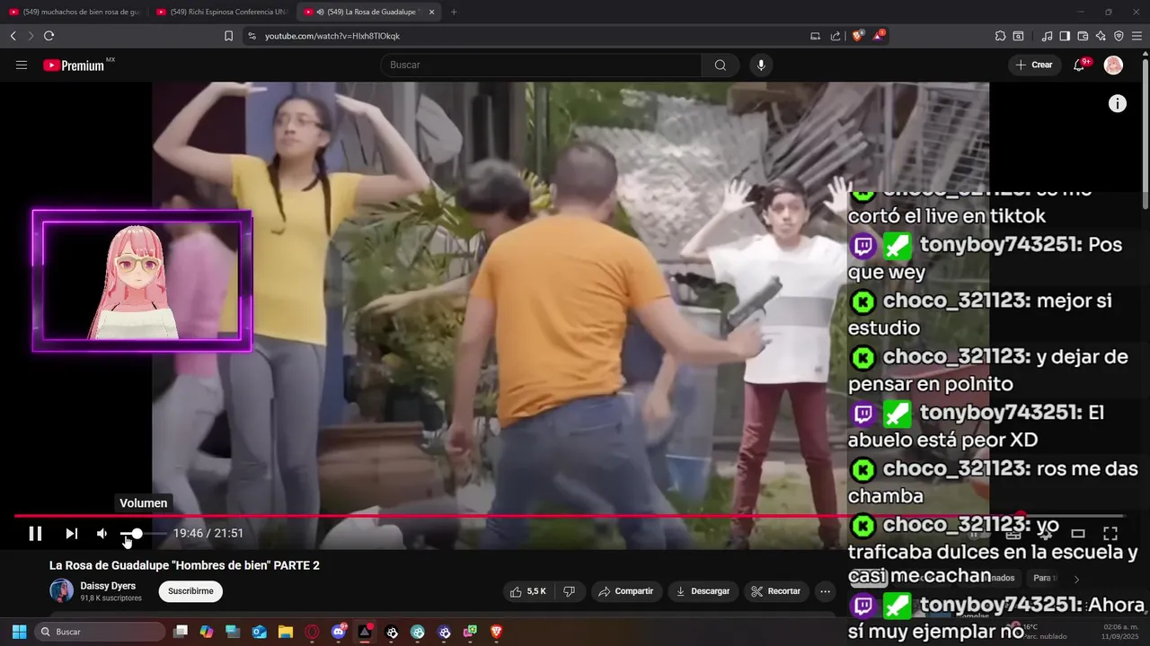Open the browser main menu

(x=1137, y=36)
